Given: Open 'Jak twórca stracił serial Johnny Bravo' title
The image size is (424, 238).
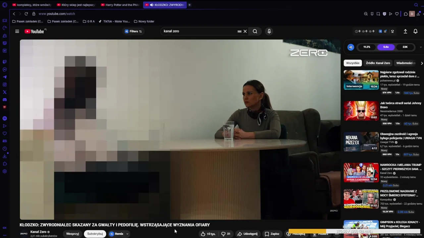Looking at the screenshot, I should (400, 105).
